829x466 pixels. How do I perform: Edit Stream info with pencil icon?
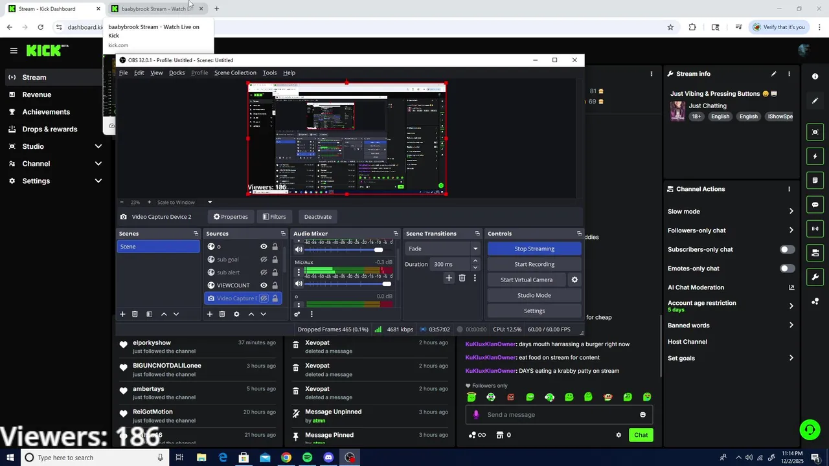click(x=773, y=74)
